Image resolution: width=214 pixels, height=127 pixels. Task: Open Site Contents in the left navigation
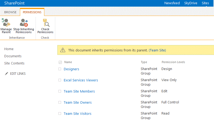pos(14,63)
